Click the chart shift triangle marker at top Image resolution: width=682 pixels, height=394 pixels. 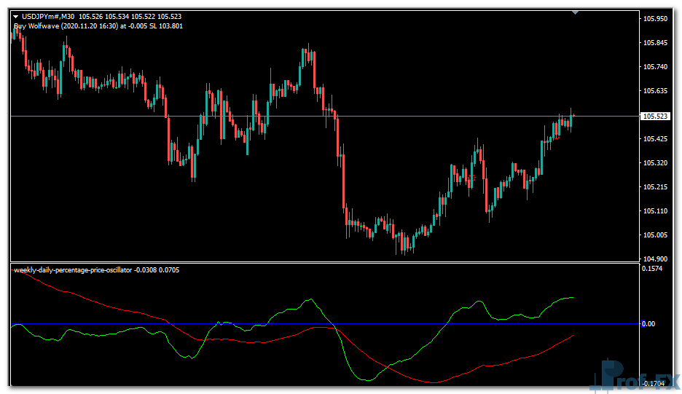tap(575, 12)
